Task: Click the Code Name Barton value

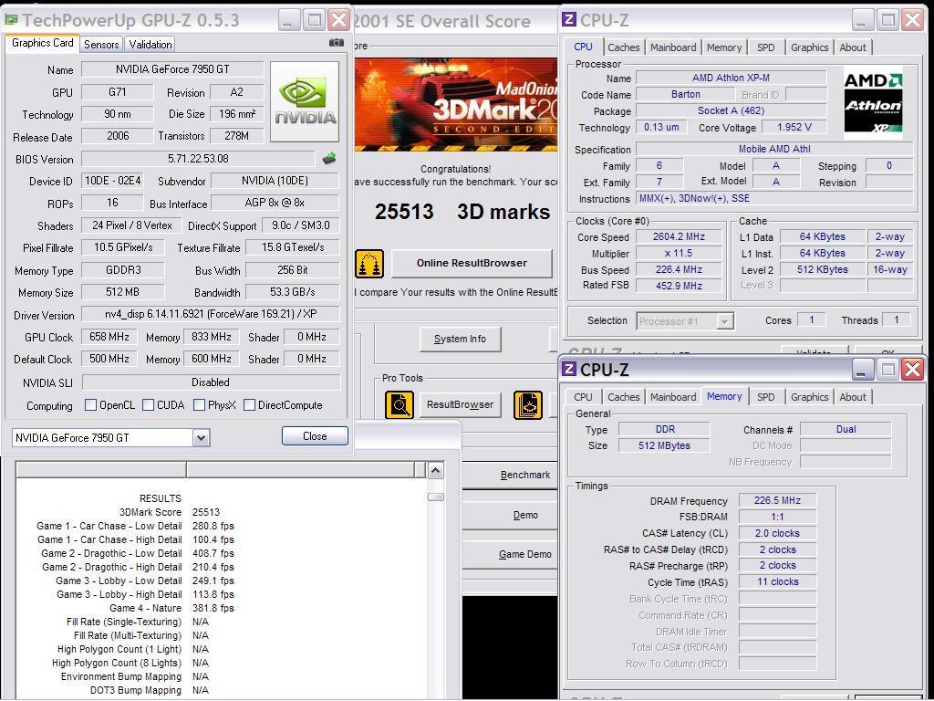Action: click(686, 94)
